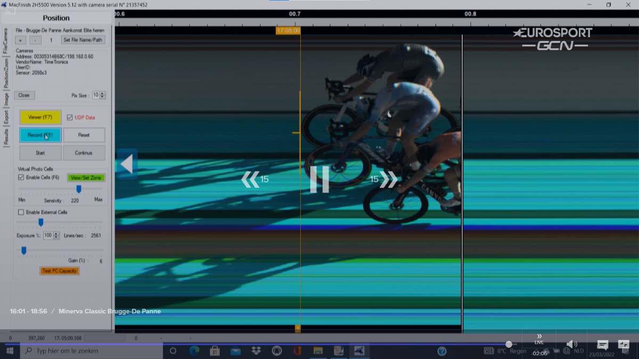Exit fullscreen using the player's minimize icon

(624, 345)
